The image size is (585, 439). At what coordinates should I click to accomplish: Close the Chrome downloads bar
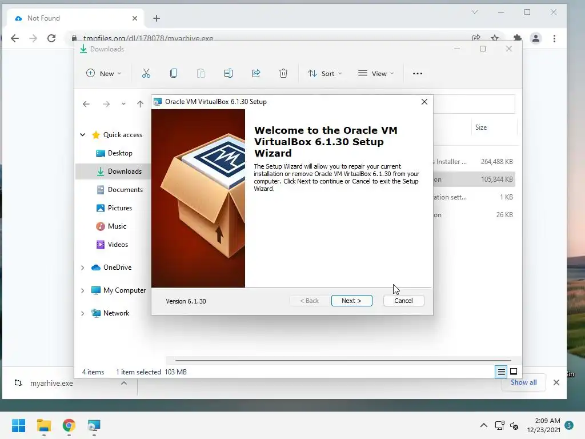coord(556,382)
